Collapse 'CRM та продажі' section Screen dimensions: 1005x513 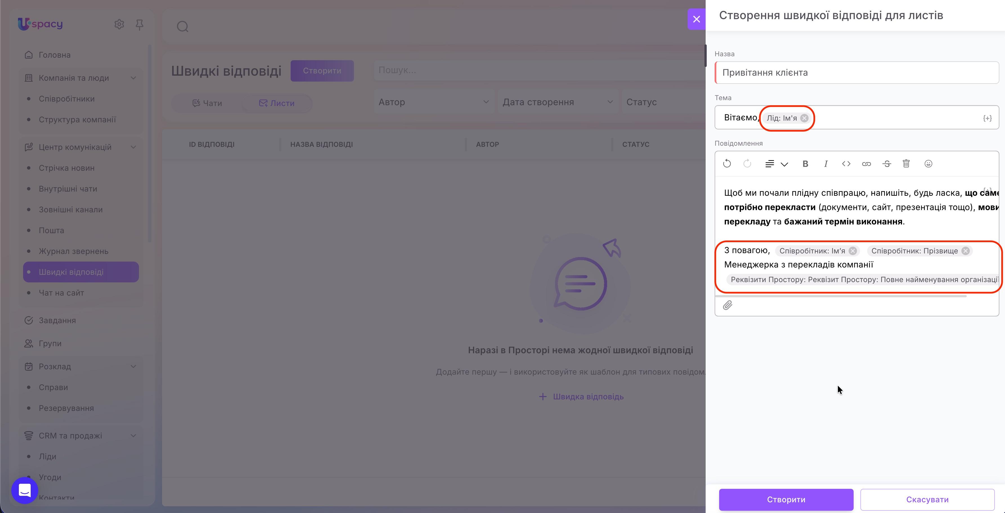(x=133, y=435)
